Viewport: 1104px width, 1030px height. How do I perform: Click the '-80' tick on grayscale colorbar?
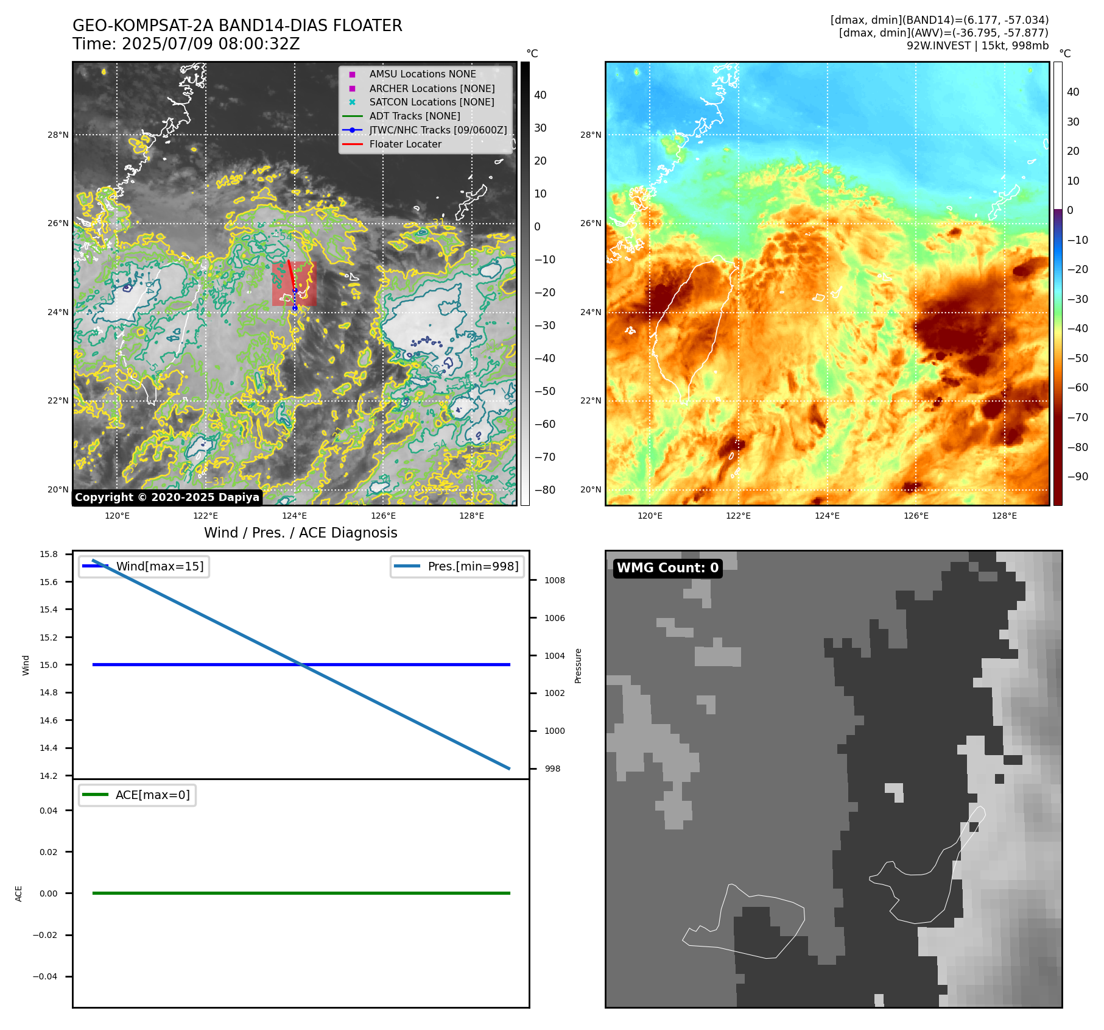pyautogui.click(x=545, y=489)
